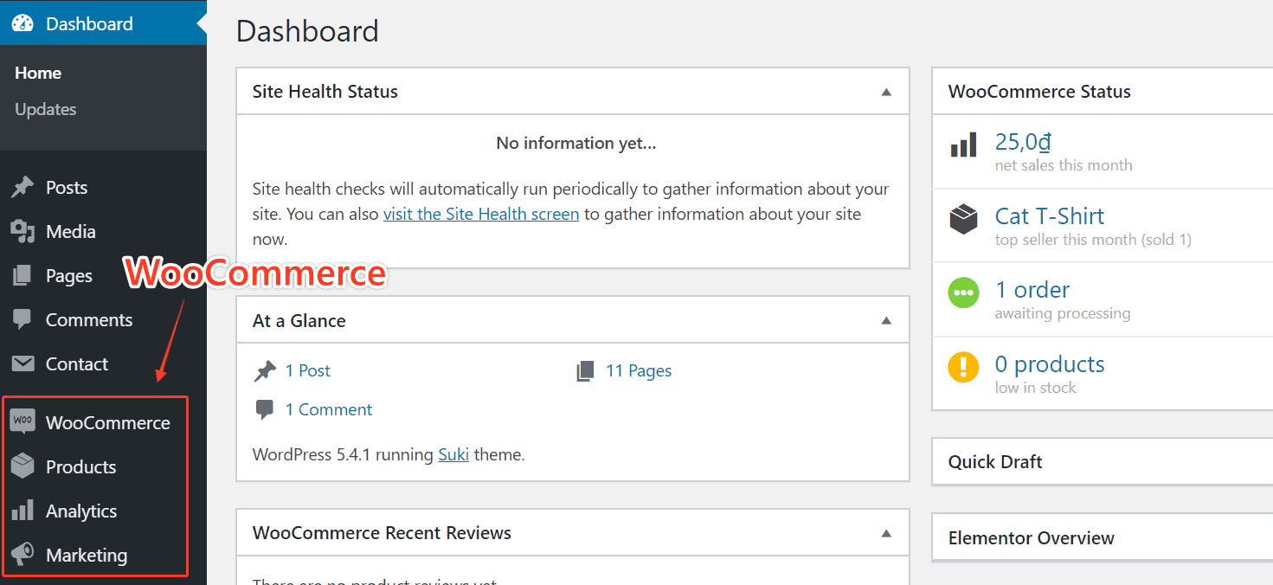This screenshot has width=1273, height=585.
Task: View the 1 order awaiting processing link
Action: pyautogui.click(x=1032, y=290)
